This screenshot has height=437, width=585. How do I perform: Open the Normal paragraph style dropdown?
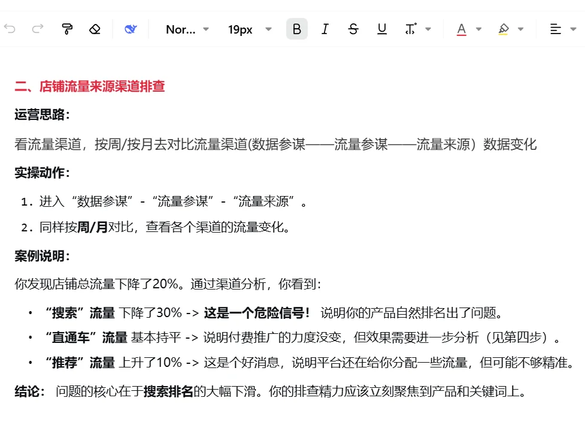coord(187,29)
